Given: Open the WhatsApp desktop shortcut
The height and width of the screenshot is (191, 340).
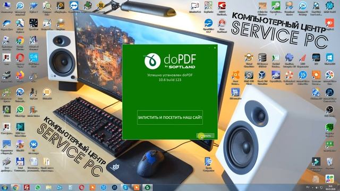Looking at the screenshot, I should coord(20,111).
